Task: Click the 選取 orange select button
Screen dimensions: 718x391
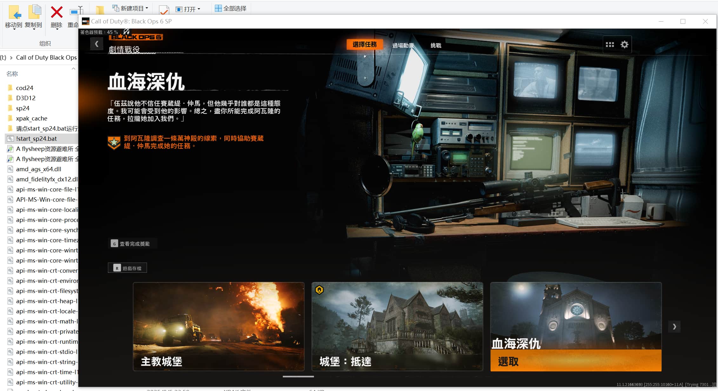Action: click(x=575, y=361)
